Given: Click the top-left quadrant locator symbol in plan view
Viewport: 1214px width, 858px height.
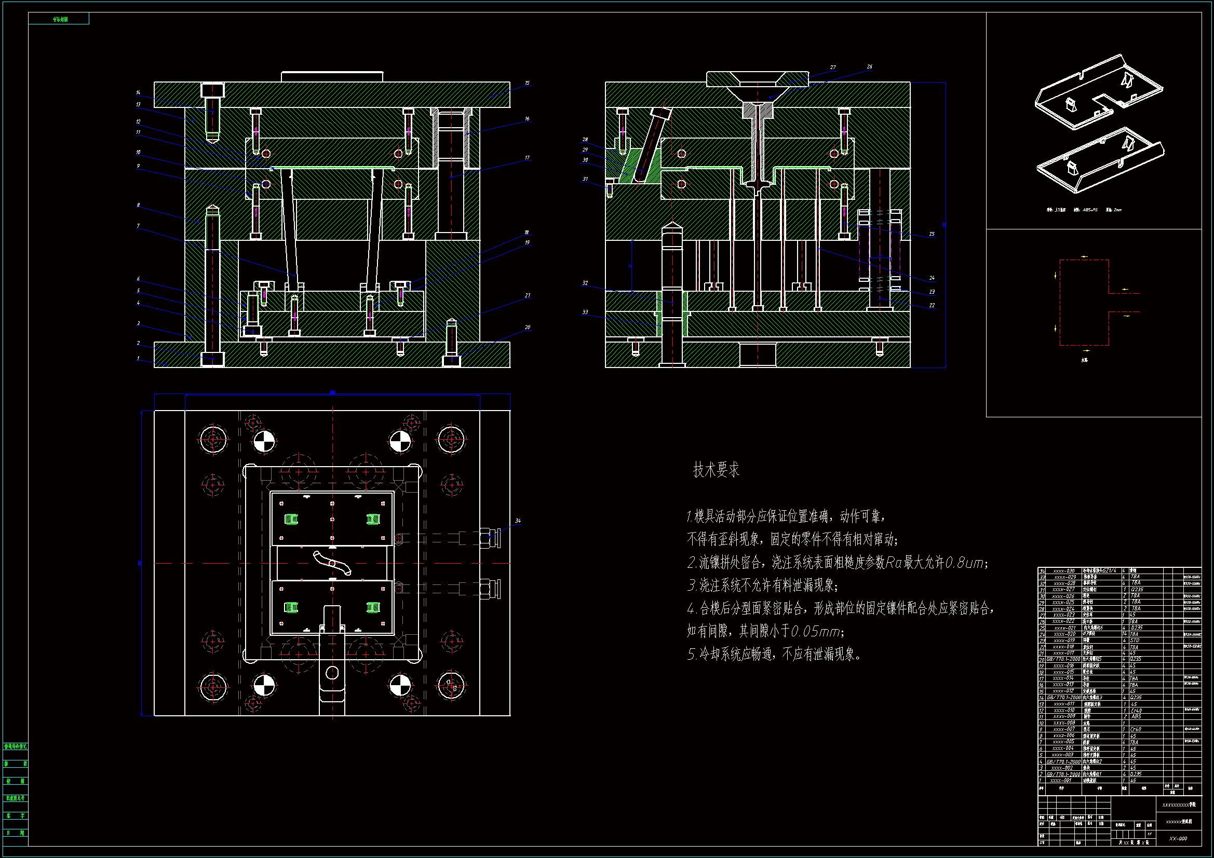Looking at the screenshot, I should (x=264, y=442).
